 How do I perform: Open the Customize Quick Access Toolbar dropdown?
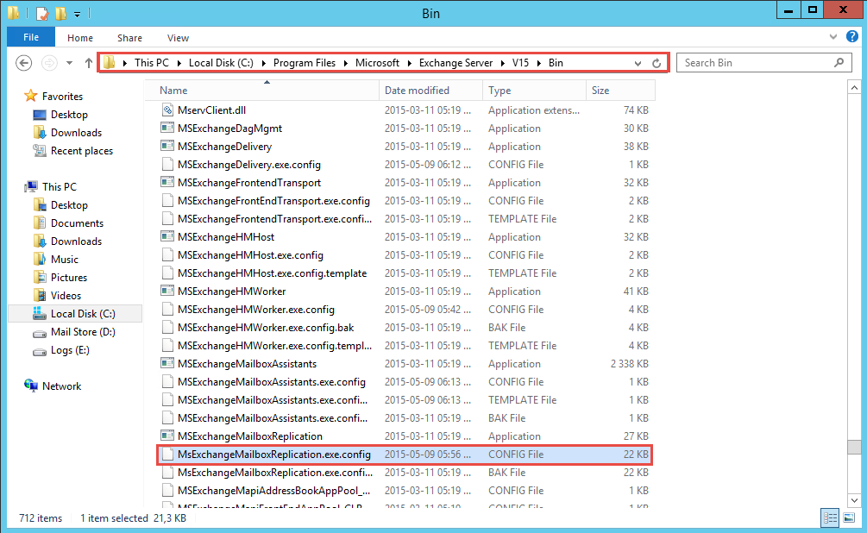click(78, 14)
